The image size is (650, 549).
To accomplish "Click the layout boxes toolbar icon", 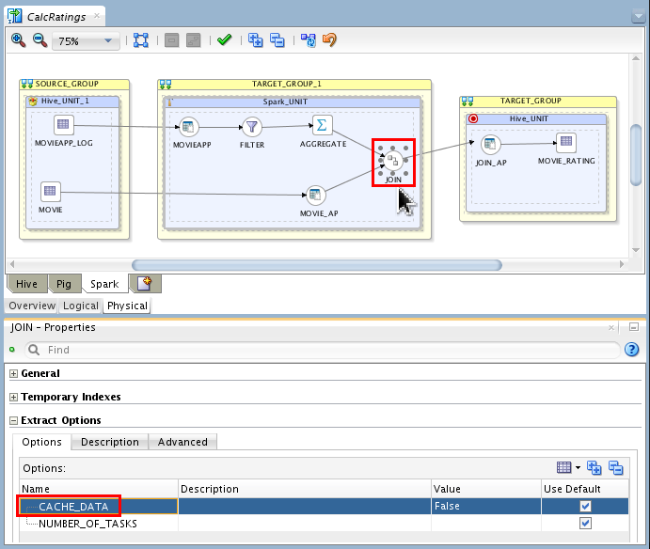I will point(193,40).
